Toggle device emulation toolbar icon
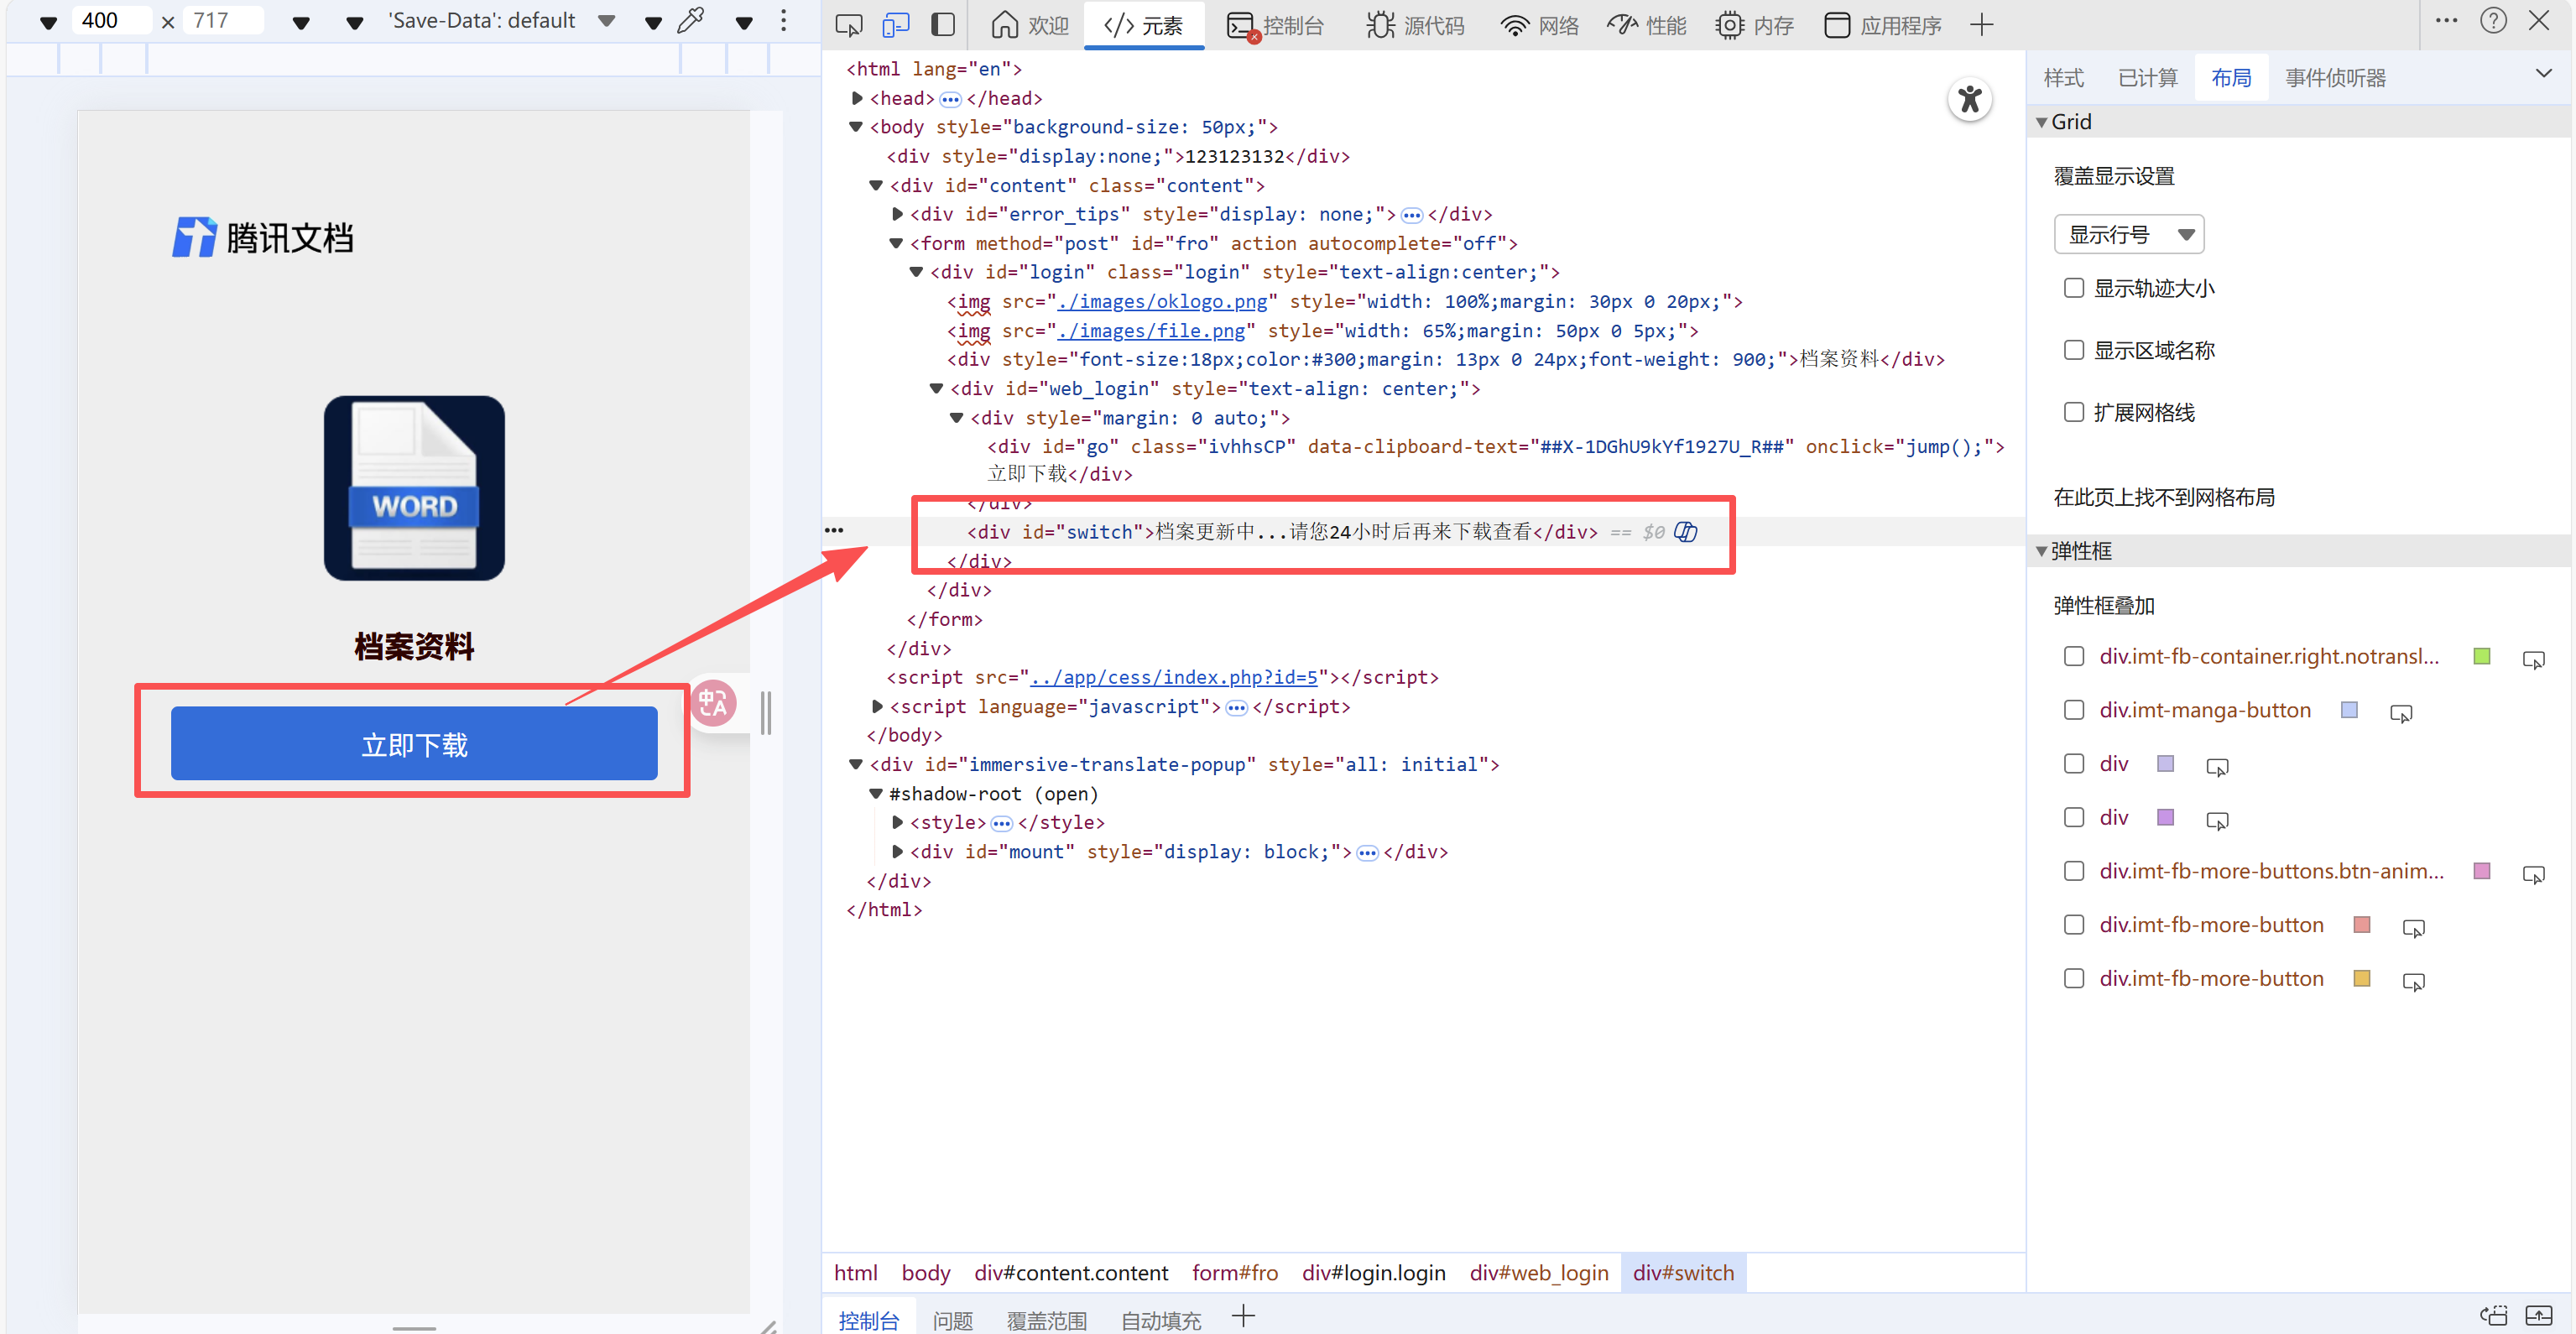The width and height of the screenshot is (2576, 1334). (896, 25)
